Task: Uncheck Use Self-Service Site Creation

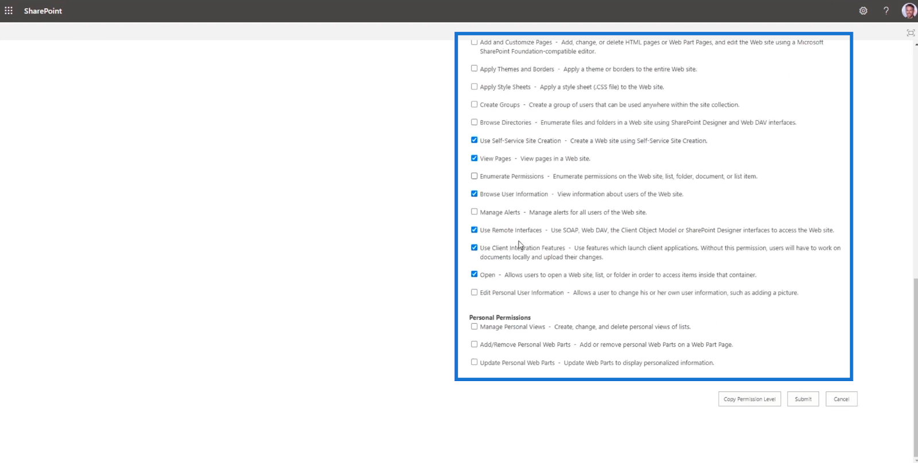Action: [x=474, y=140]
